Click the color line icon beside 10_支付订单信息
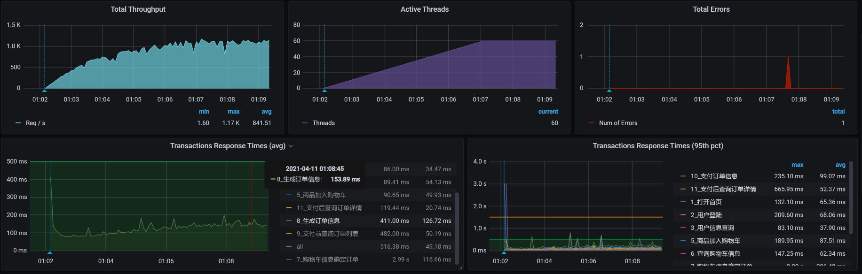Screen dimensions: 862x274 point(683,176)
